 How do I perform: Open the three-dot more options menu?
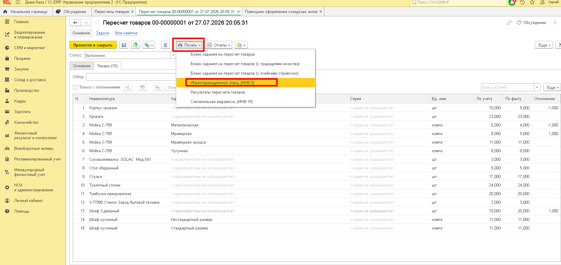tap(555, 23)
